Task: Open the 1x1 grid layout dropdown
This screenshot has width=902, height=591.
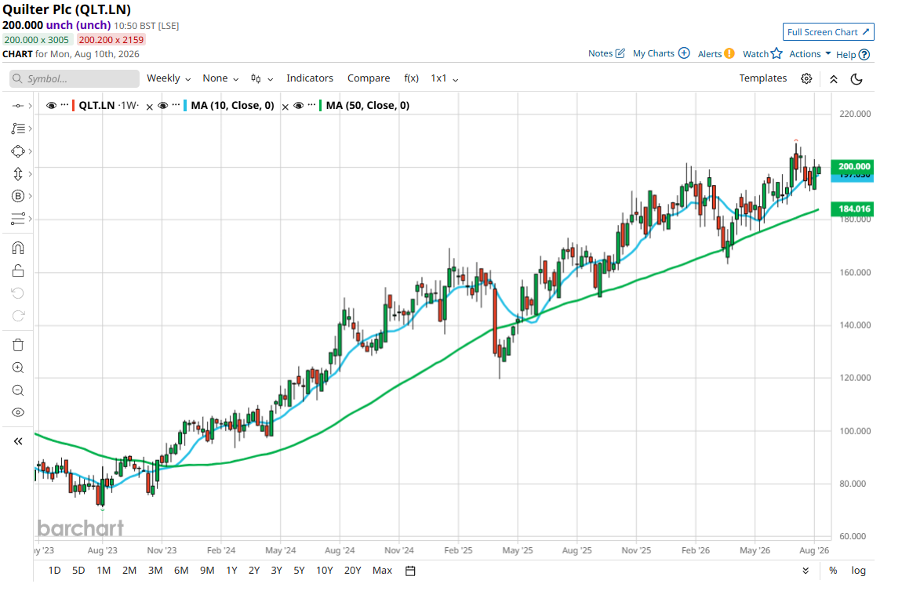Action: tap(444, 78)
